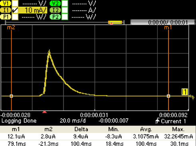Viewport: 196px width, 146px height.
Task: Click the 12.1uA m1 value
Action: coord(16,136)
